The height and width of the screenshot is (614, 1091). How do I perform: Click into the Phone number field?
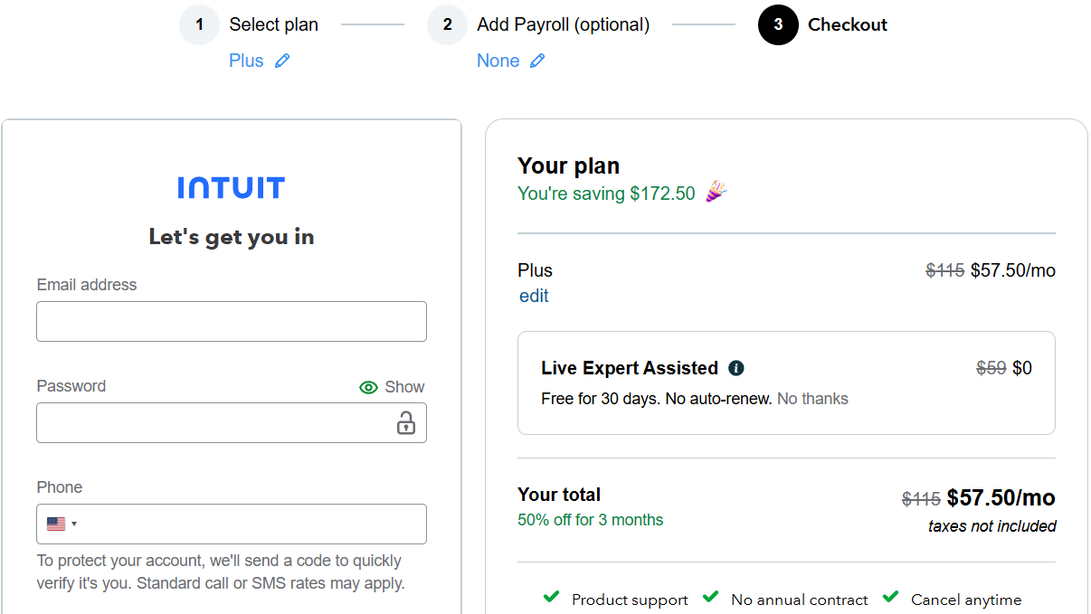tap(253, 524)
